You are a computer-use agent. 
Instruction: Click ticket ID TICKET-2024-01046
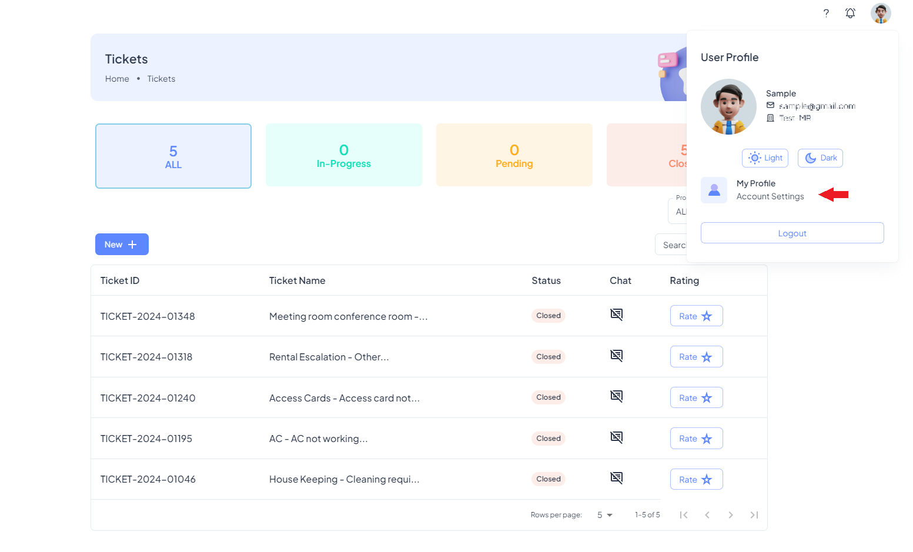click(148, 479)
